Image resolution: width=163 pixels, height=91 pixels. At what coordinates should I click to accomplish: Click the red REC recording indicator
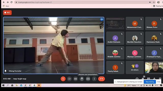point(7,13)
